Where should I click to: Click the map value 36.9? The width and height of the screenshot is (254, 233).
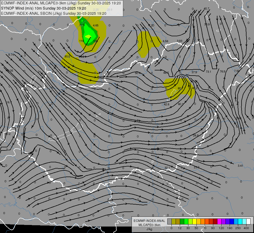207,24
